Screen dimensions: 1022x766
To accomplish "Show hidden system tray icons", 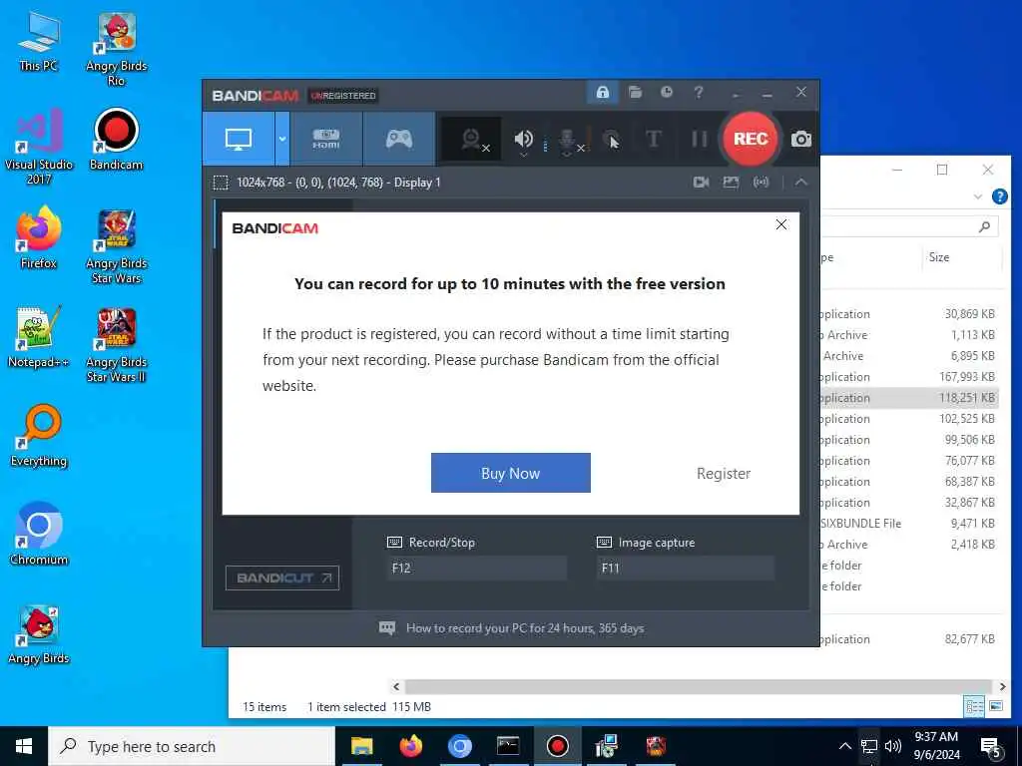I will pyautogui.click(x=844, y=746).
